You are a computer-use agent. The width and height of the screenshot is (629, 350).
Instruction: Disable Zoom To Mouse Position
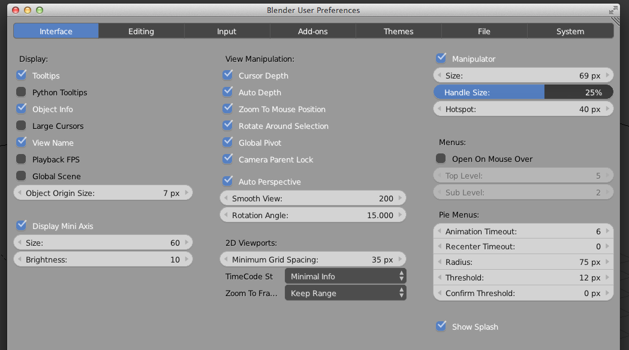click(x=227, y=109)
